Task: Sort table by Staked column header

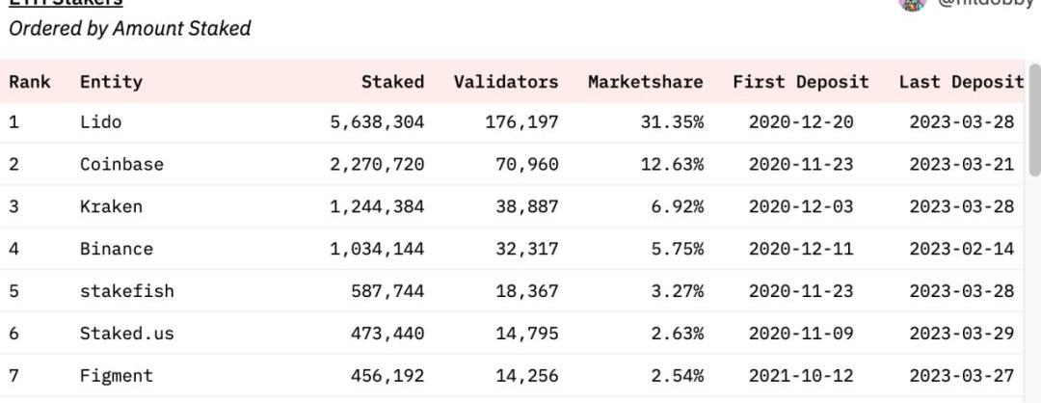Action: (x=392, y=82)
